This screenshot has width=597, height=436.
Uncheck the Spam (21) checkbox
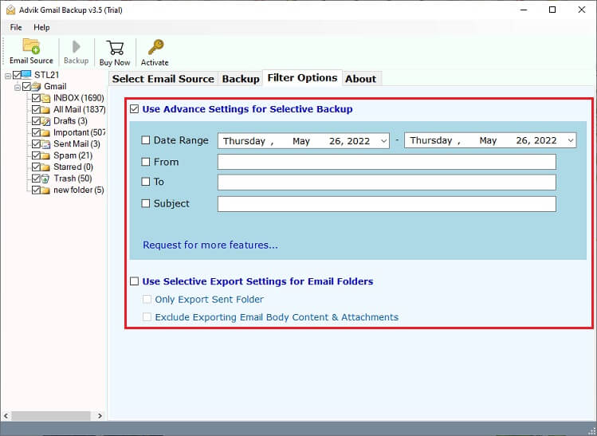[36, 155]
